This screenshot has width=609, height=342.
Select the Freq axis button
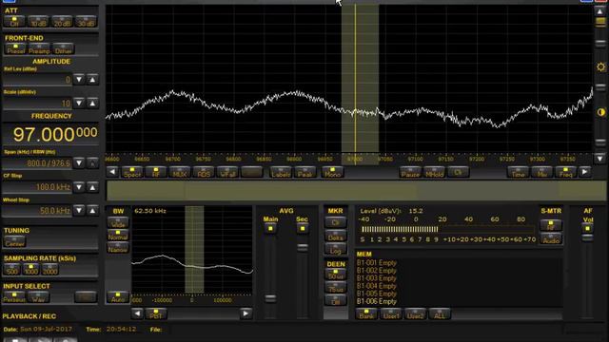(x=565, y=172)
